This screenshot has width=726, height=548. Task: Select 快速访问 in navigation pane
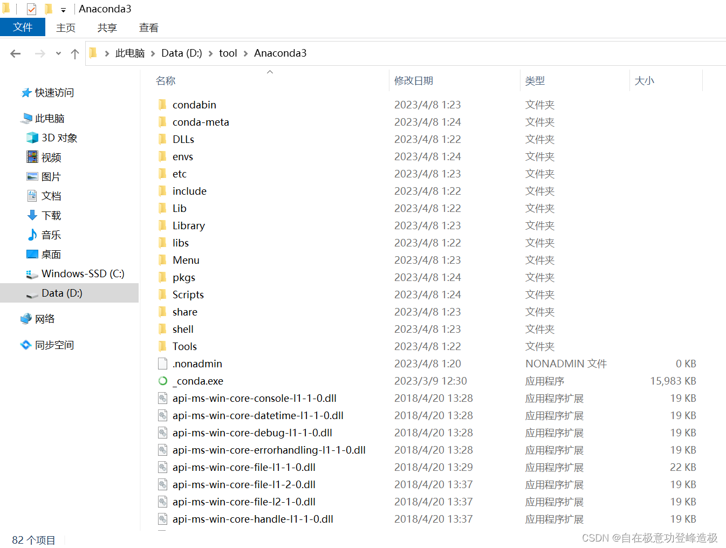pyautogui.click(x=54, y=93)
